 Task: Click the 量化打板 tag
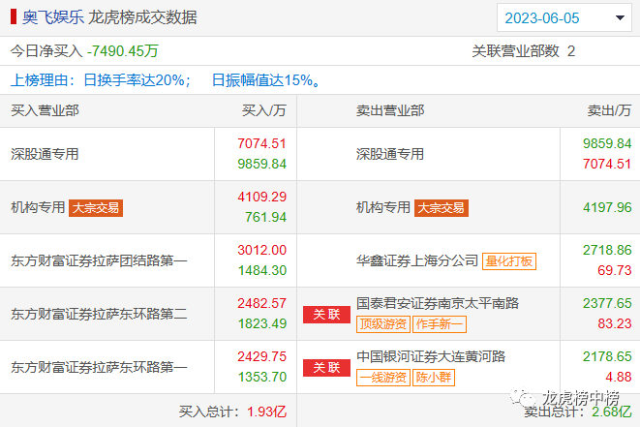[x=508, y=260]
